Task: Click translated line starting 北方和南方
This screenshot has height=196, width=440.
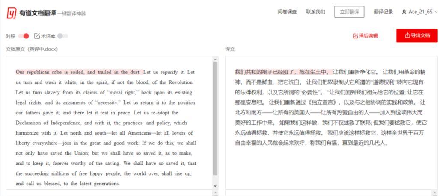Action: pos(329,113)
